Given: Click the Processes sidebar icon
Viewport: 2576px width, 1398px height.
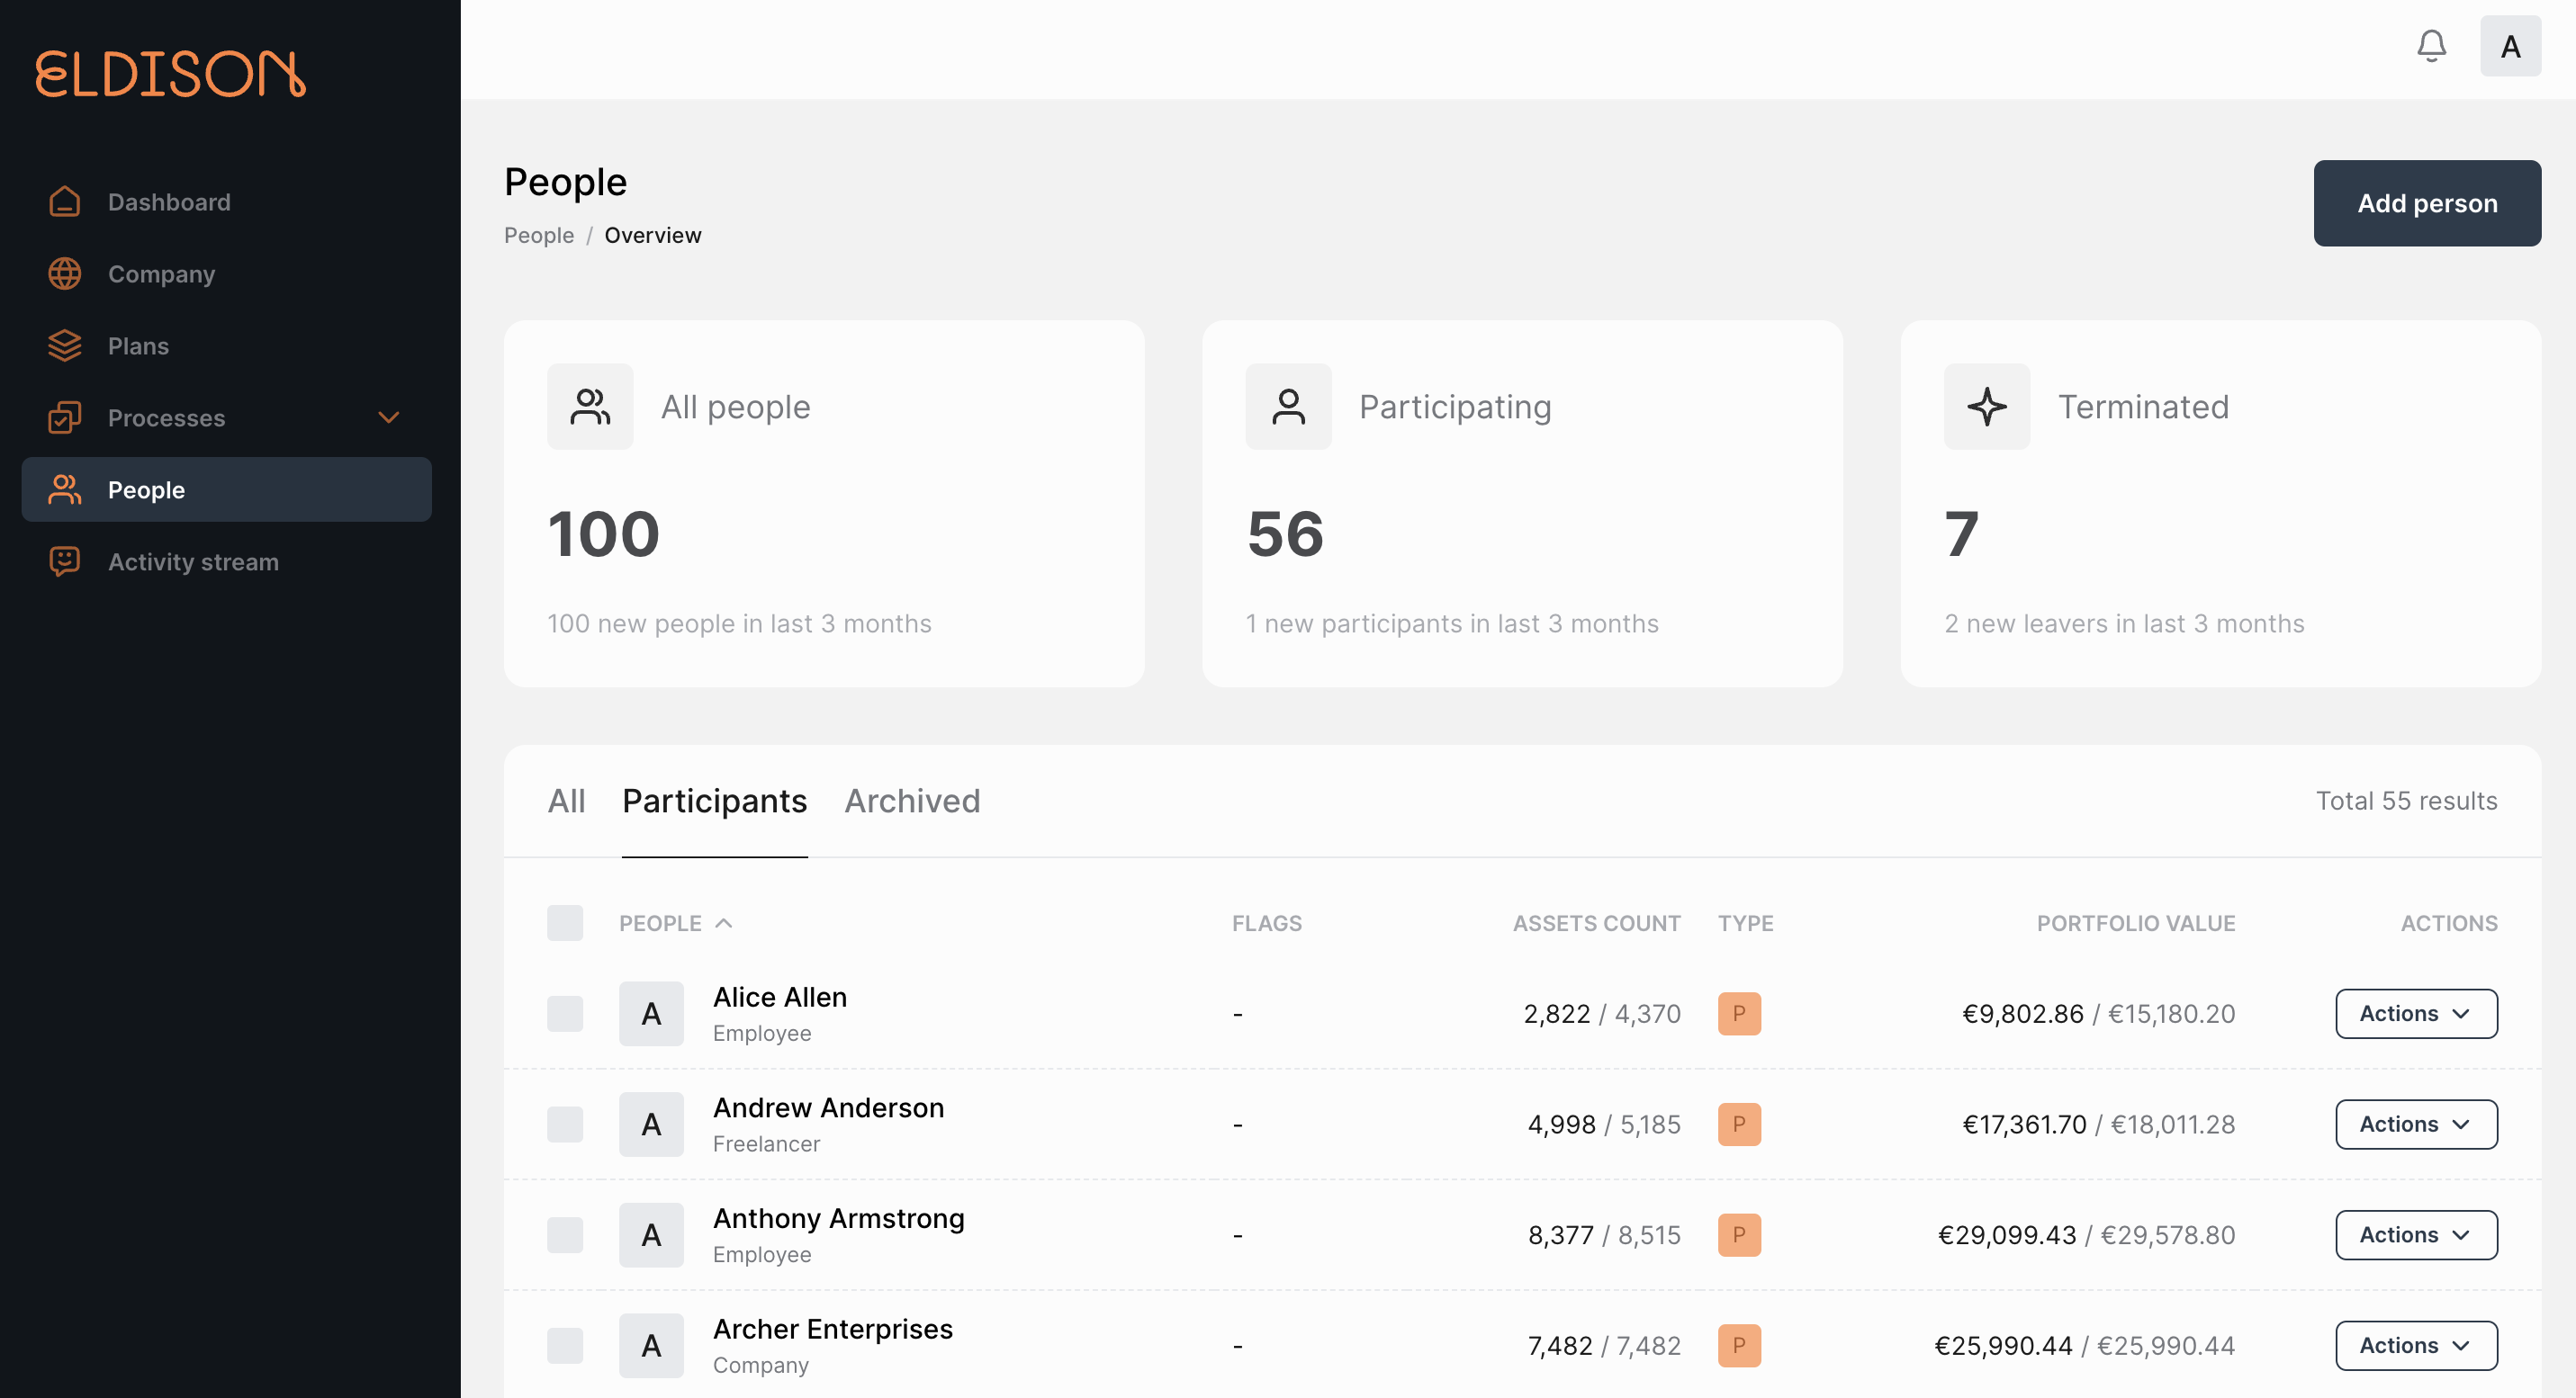Looking at the screenshot, I should coord(64,417).
